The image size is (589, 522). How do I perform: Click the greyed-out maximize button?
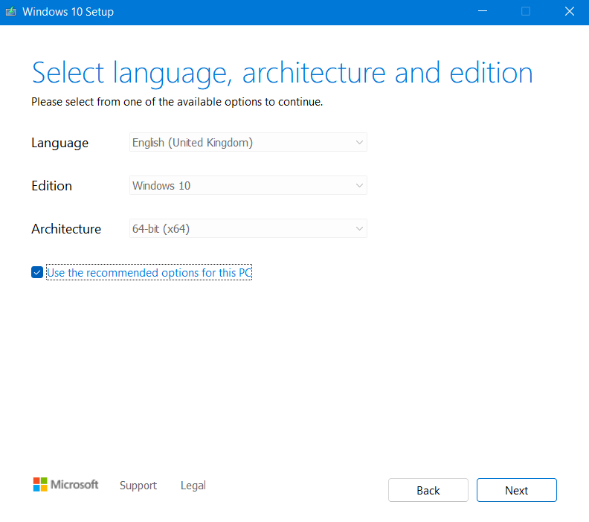pos(526,12)
